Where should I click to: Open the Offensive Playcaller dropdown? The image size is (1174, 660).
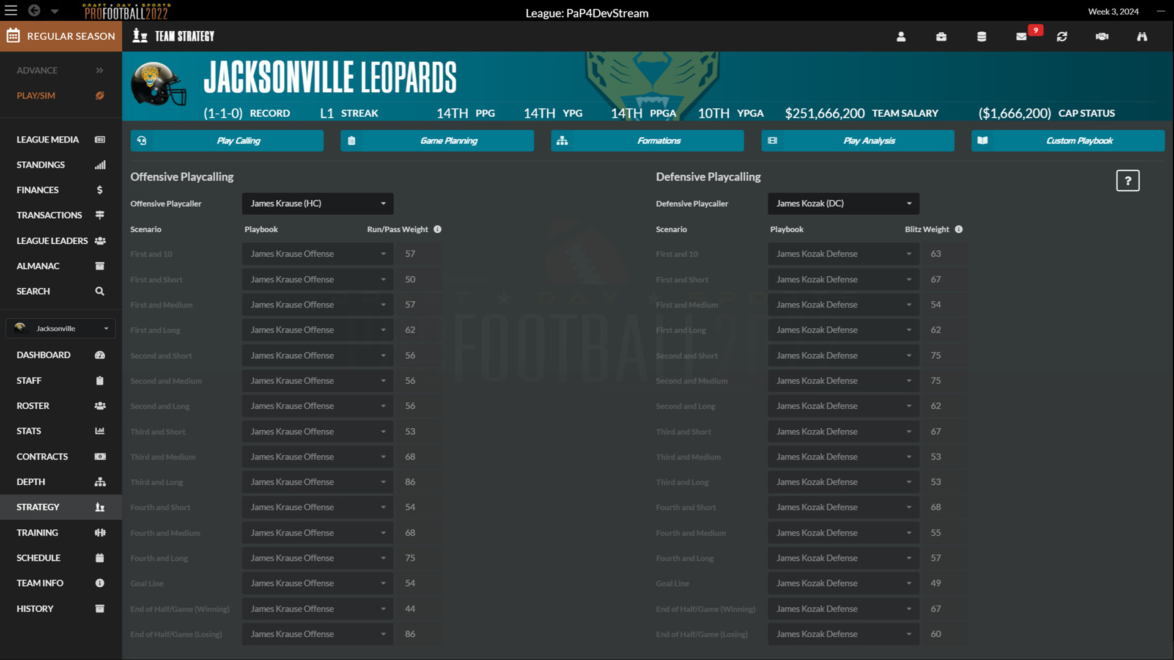[x=317, y=204]
